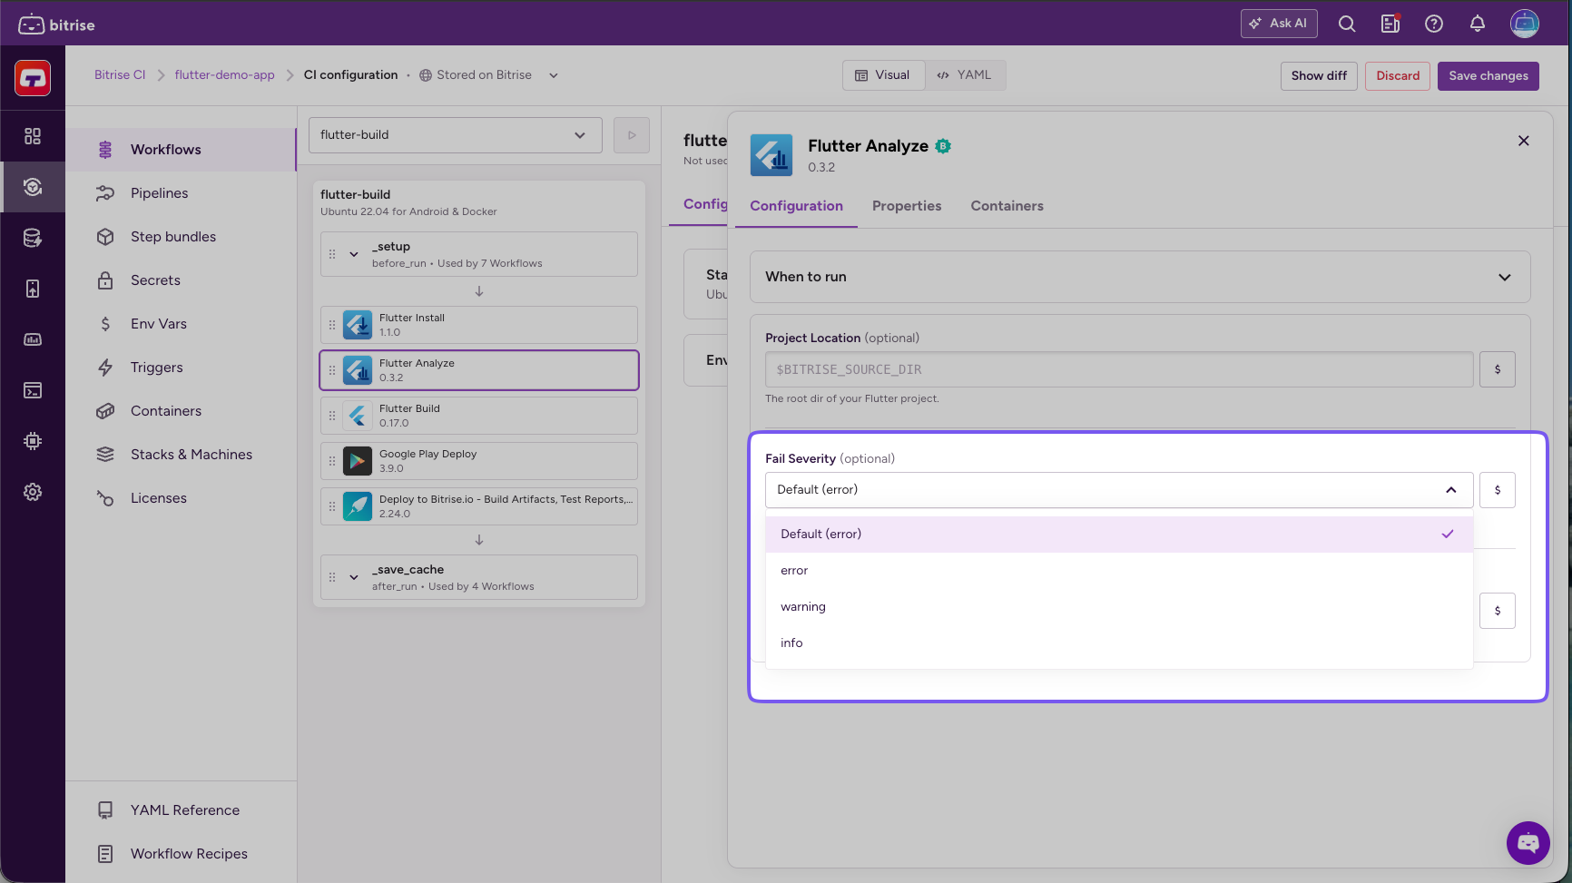Switch to the Containers tab in step panel
Viewport: 1572px width, 883px height.
tap(1007, 206)
